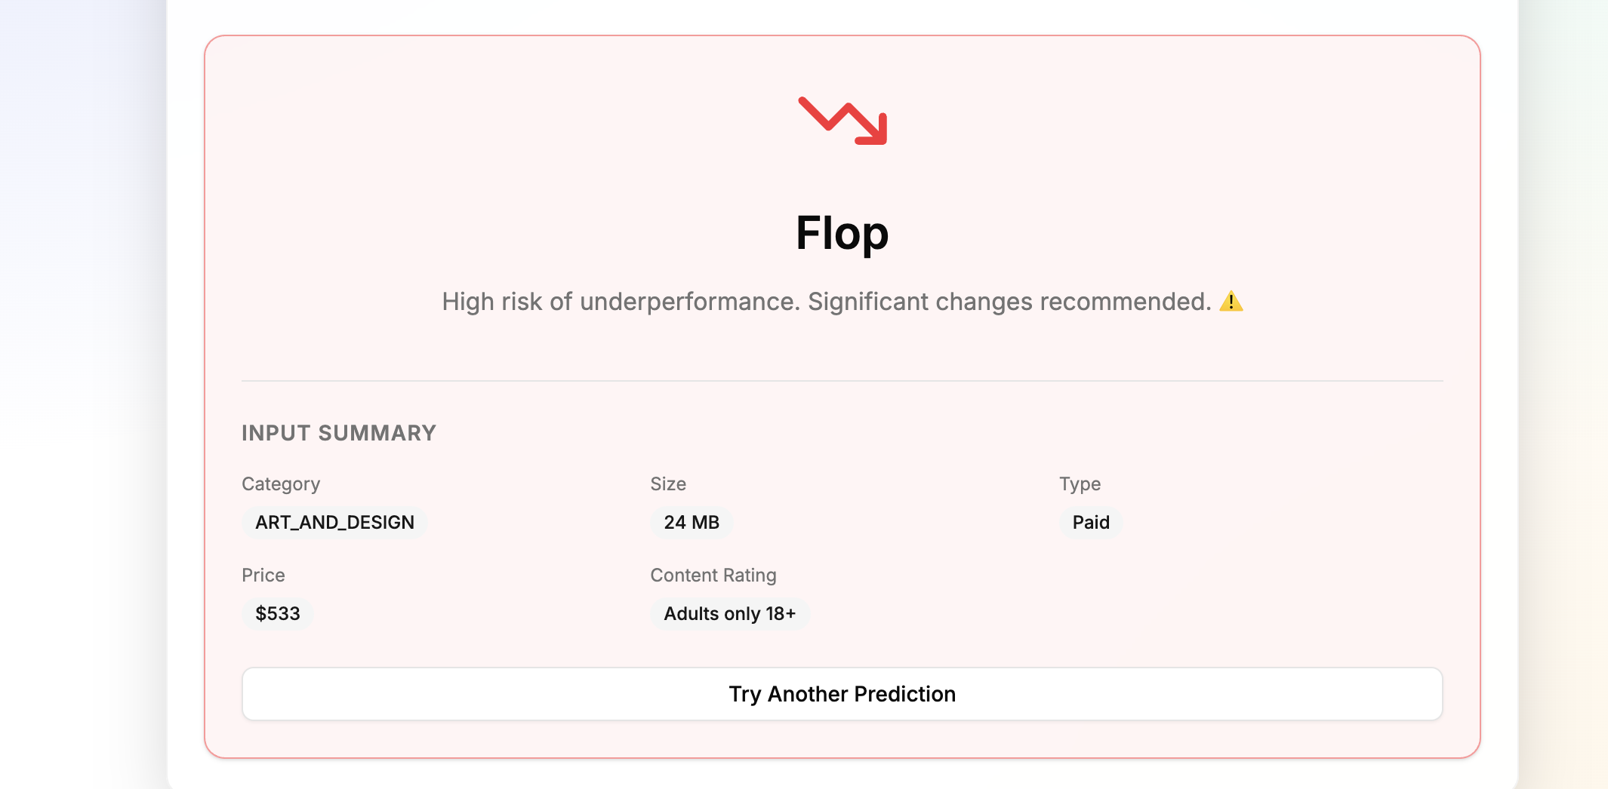Click the $533 price badge

(x=277, y=614)
